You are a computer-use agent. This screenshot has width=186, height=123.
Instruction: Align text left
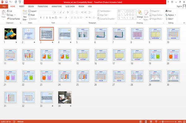(72, 18)
